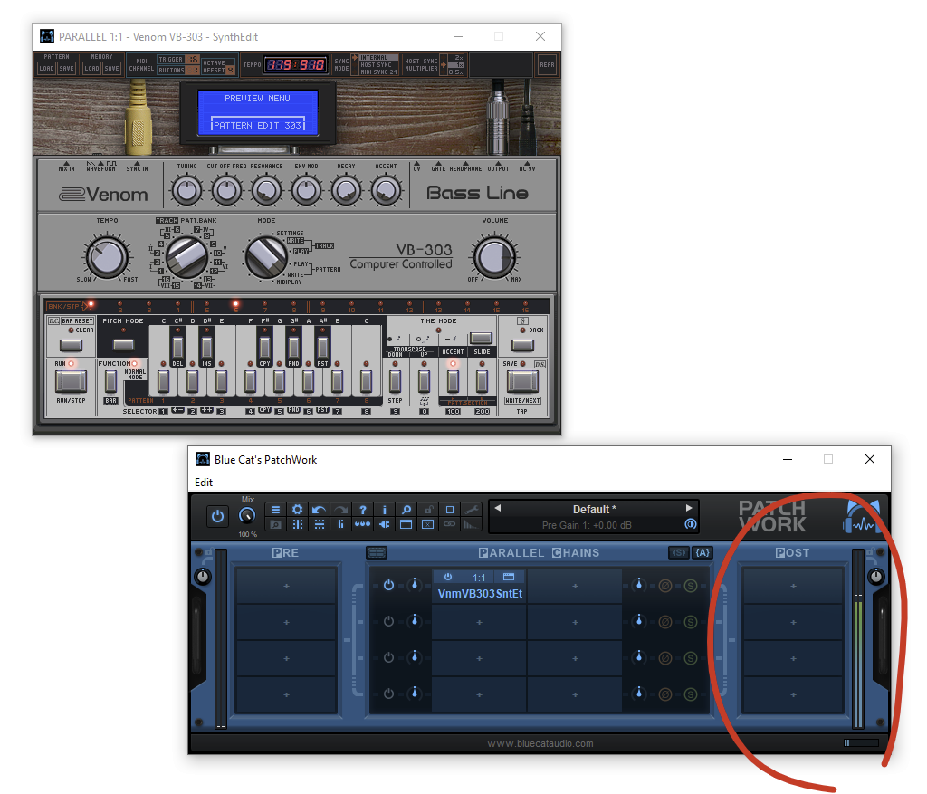927x794 pixels.
Task: Click the show plugin window icon in toolbar
Action: [x=406, y=524]
